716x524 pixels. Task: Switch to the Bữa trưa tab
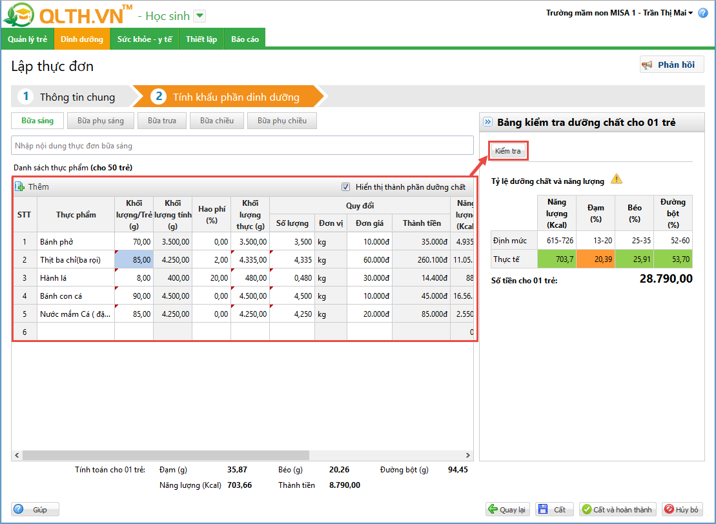tap(161, 121)
